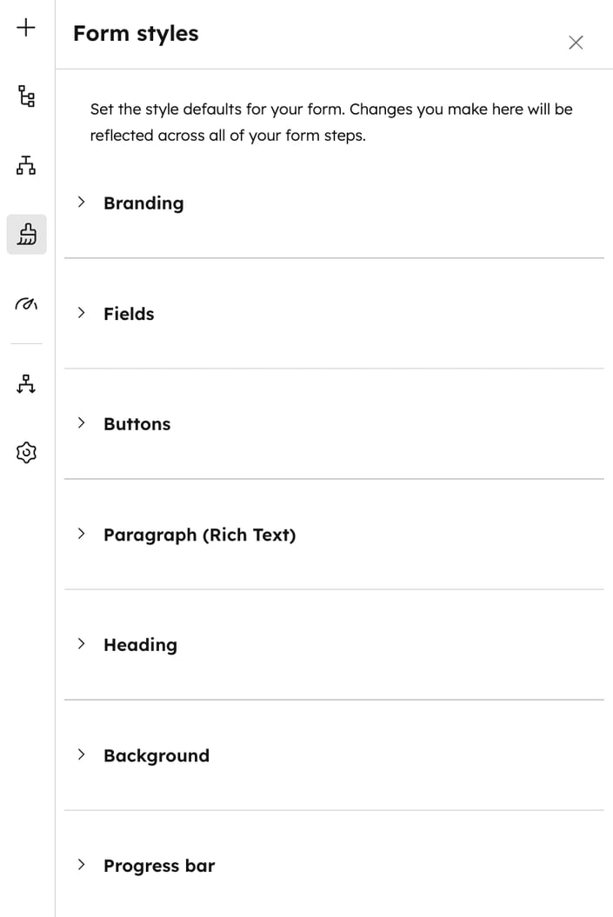Open the hierarchy logic icon in sidebar
Screen dimensions: 613x917
click(26, 165)
